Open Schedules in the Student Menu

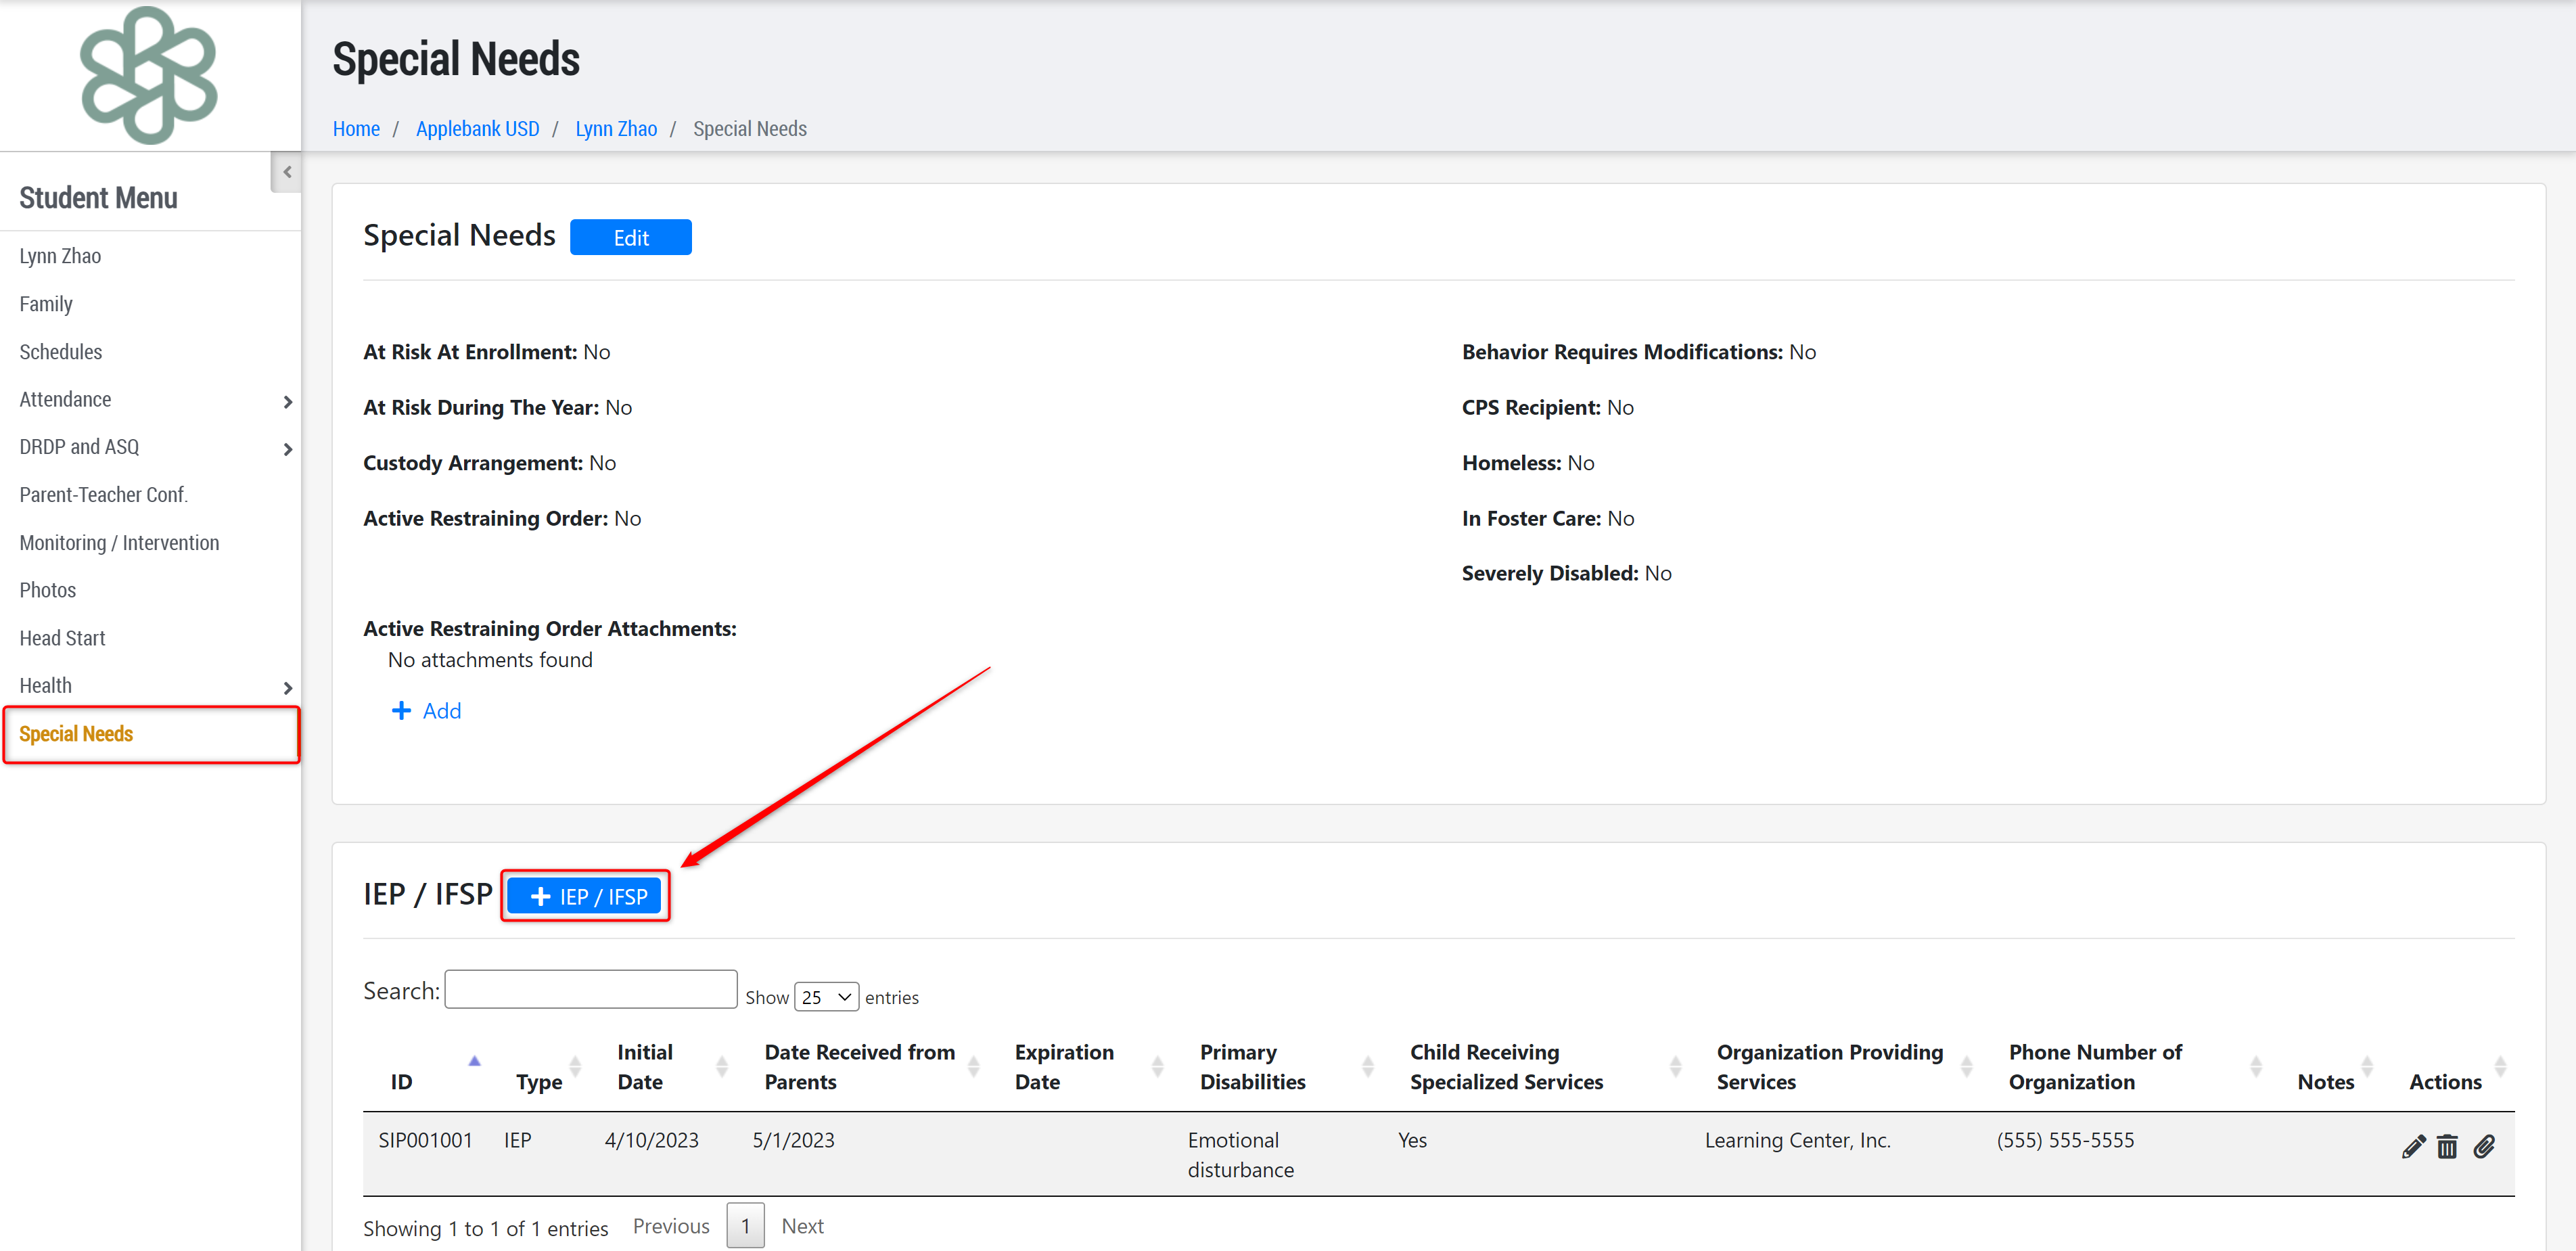click(61, 352)
